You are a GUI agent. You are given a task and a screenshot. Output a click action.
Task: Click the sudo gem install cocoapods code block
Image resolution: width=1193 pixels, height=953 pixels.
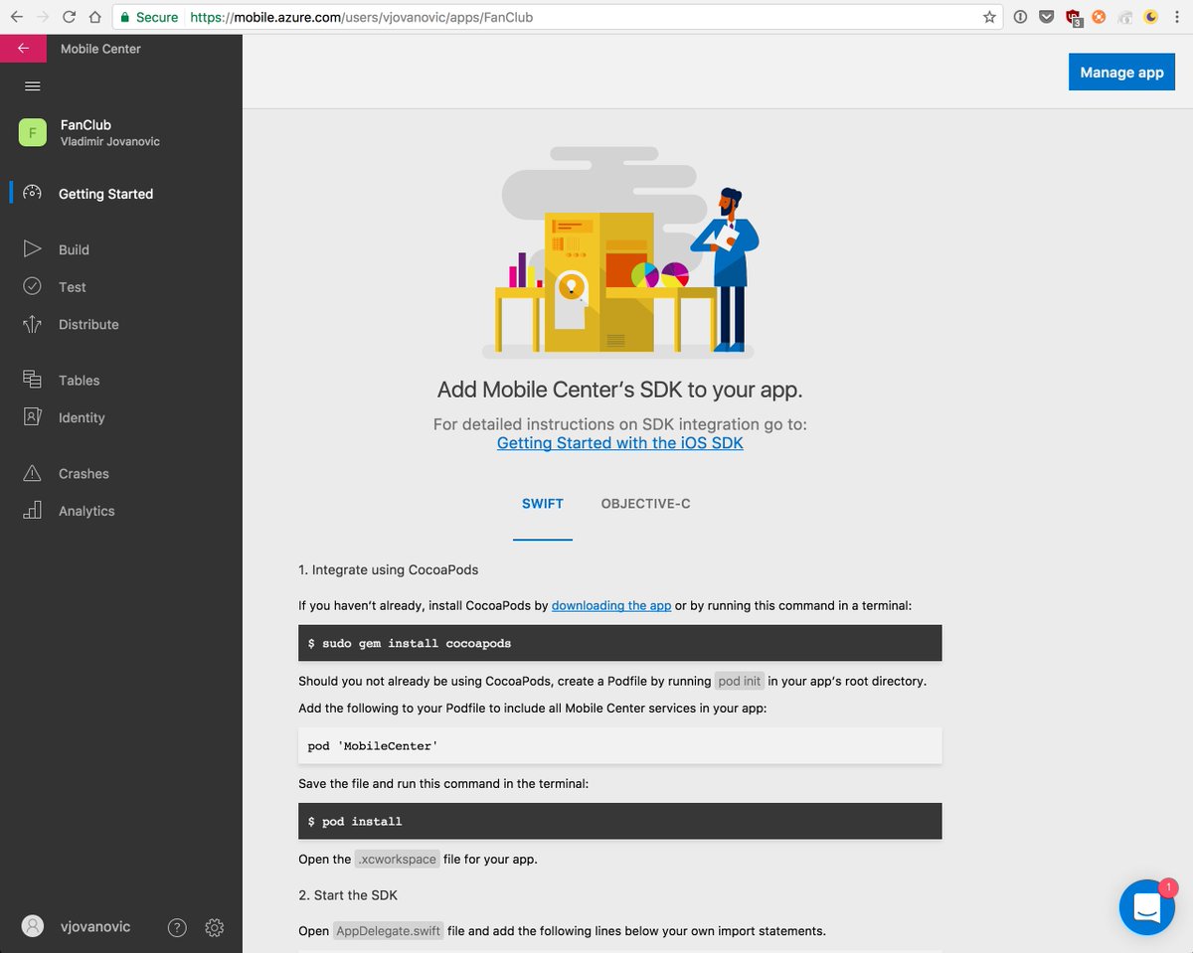[619, 643]
